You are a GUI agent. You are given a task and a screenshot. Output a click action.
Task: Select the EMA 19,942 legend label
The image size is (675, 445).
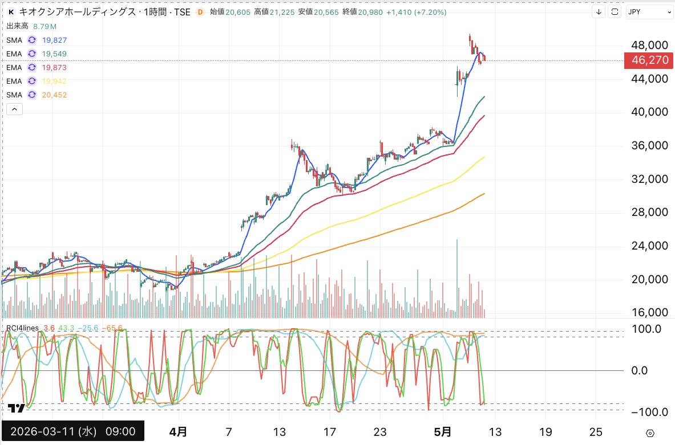point(14,81)
